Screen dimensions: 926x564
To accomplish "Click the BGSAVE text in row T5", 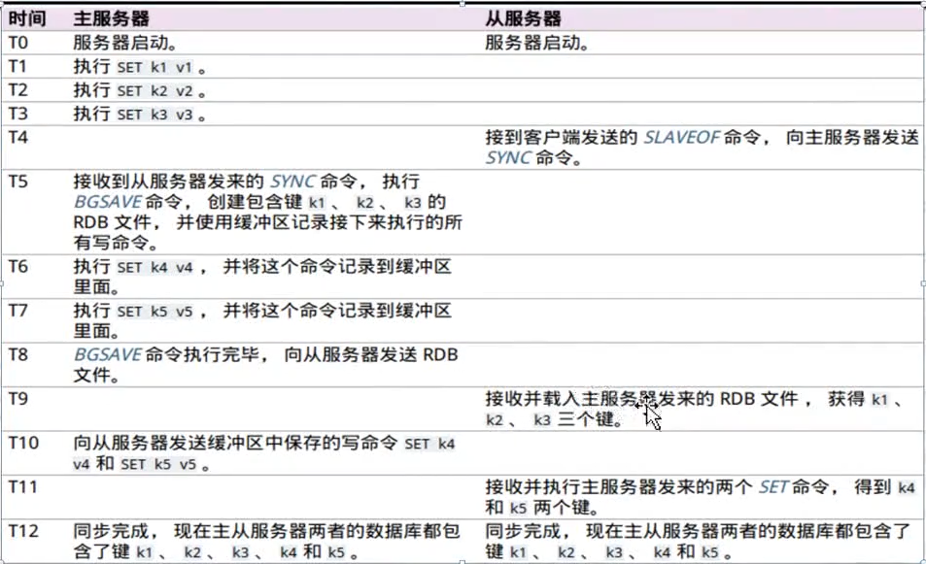I will [x=108, y=202].
